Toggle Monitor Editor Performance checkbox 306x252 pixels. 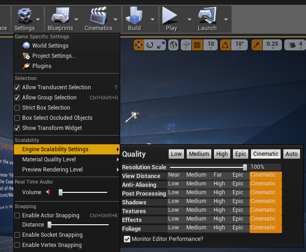point(127,239)
